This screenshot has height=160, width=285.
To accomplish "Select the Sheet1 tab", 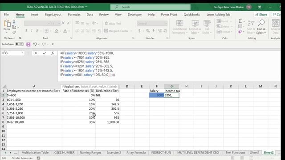I will click(x=255, y=152).
